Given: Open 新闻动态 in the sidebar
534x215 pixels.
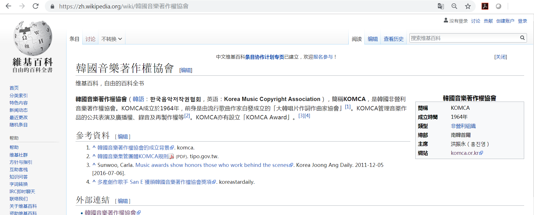Looking at the screenshot, I should click(19, 110).
